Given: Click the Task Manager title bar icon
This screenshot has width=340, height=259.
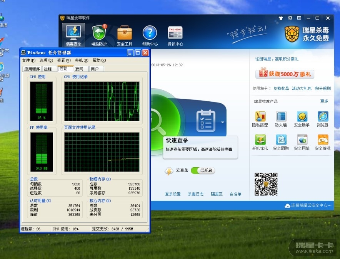Looking at the screenshot, I should pos(23,52).
